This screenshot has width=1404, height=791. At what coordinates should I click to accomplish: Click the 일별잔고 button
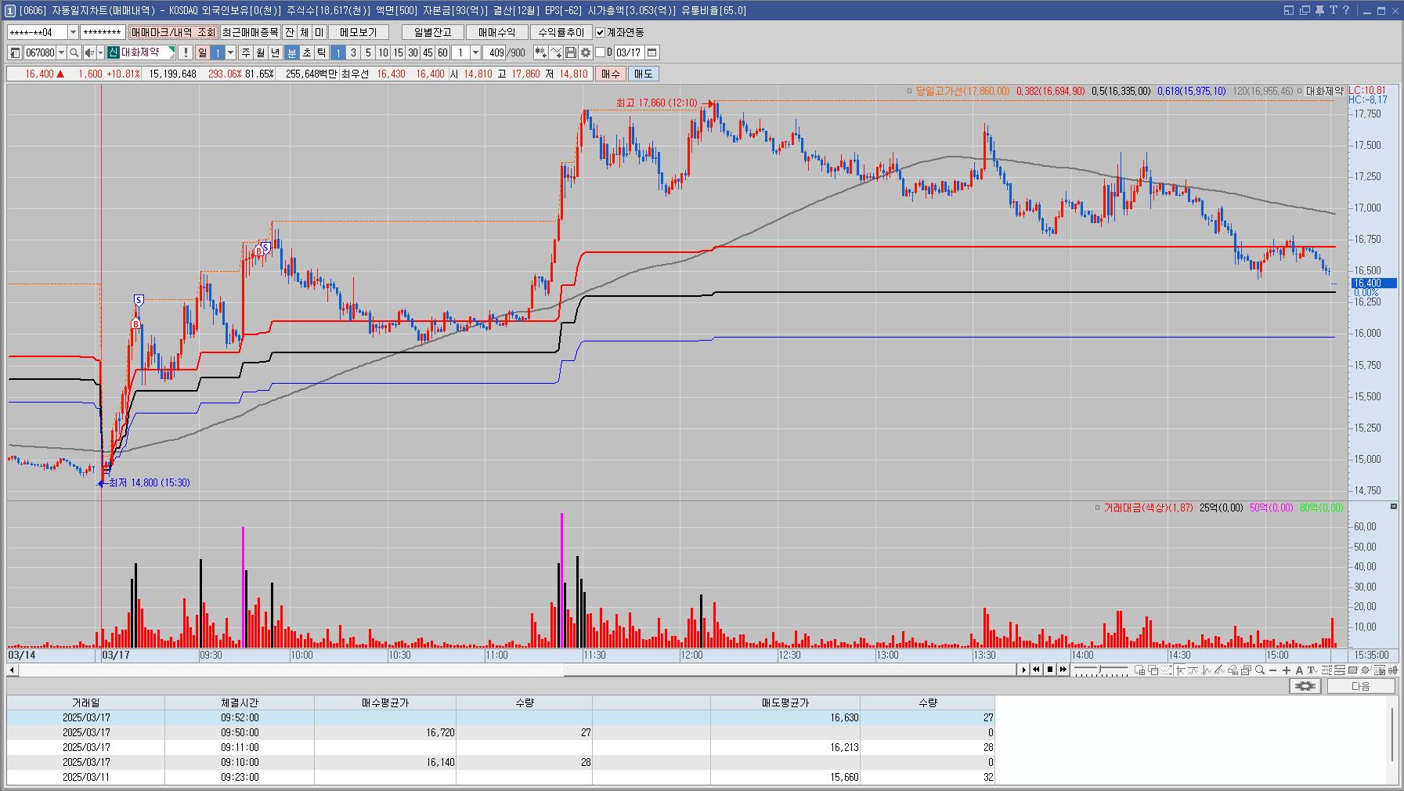(x=433, y=32)
